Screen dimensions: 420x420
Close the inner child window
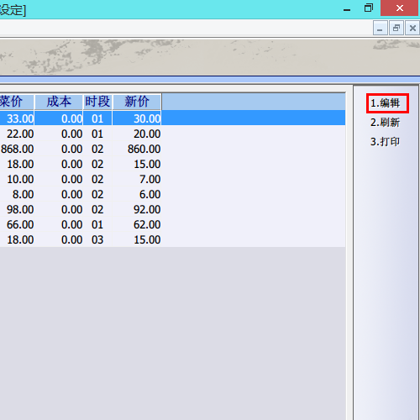(412, 28)
